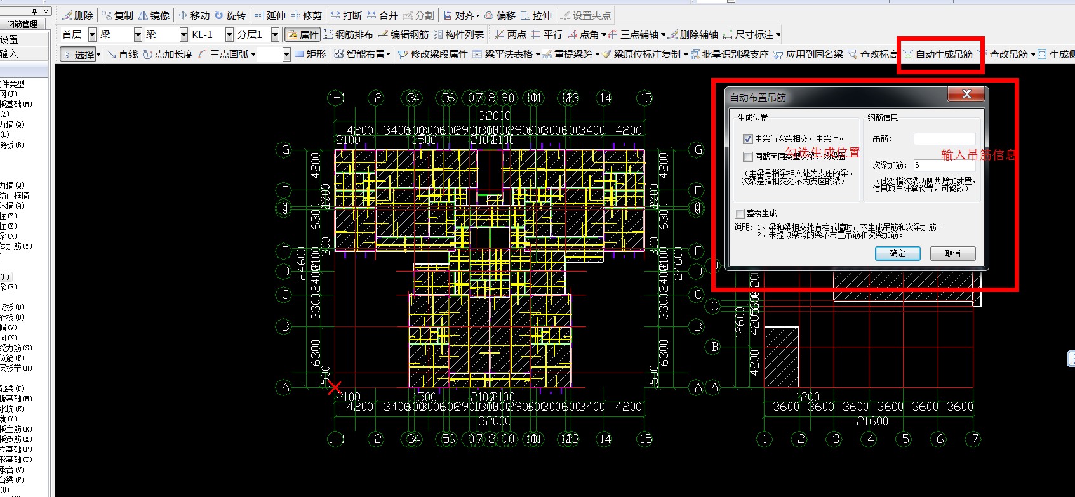
Task: Expand the 重提梁跨 dropdown
Action: pos(597,54)
